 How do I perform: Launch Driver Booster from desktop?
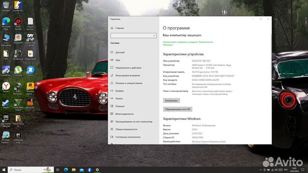(18, 23)
